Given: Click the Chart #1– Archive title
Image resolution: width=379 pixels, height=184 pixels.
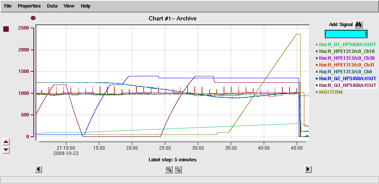Looking at the screenshot, I should tap(172, 18).
